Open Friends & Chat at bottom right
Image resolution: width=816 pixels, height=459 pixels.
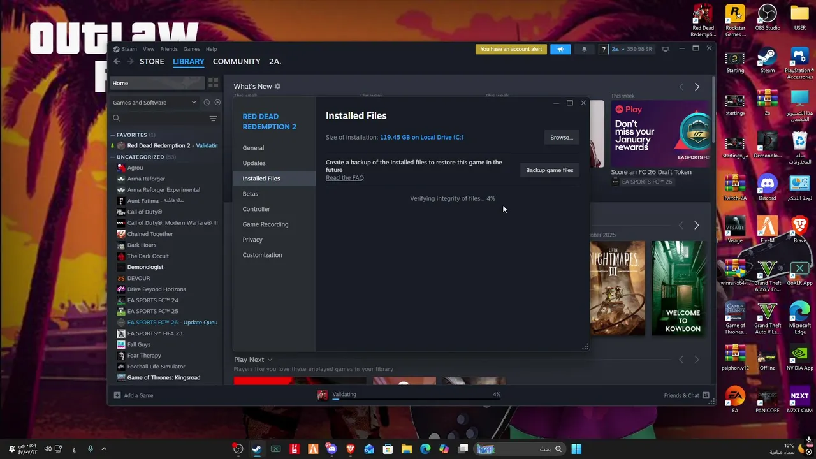[686, 395]
